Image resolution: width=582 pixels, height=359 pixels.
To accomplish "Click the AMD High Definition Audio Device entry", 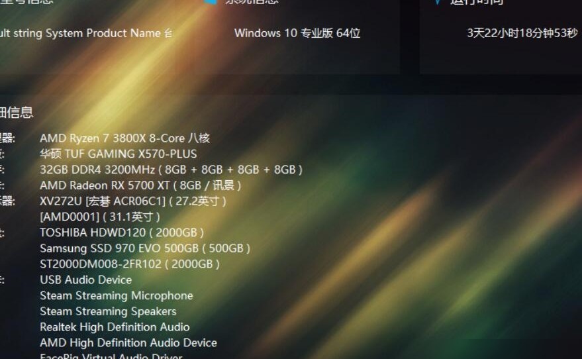I will [128, 342].
